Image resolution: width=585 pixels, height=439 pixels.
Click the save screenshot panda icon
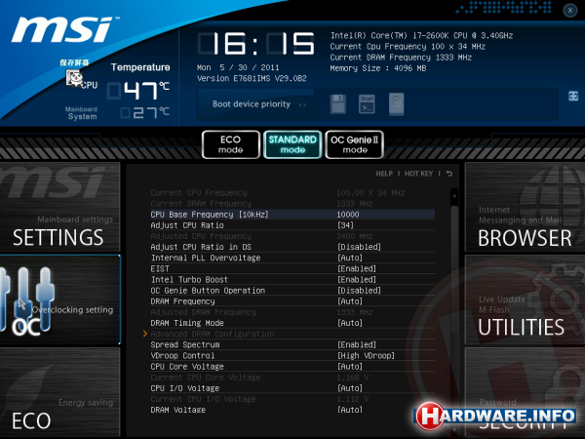tap(75, 78)
